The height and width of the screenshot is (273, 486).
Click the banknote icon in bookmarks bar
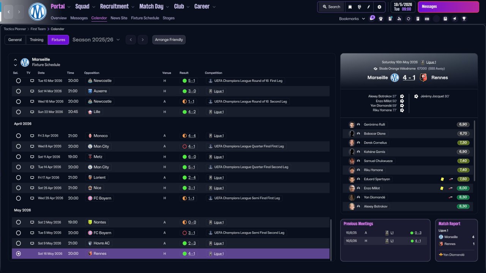pyautogui.click(x=427, y=19)
